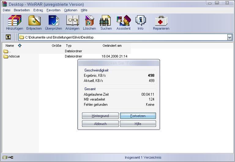The image size is (235, 162).
Task: Click the key icon in status bar
Action: click(11, 157)
